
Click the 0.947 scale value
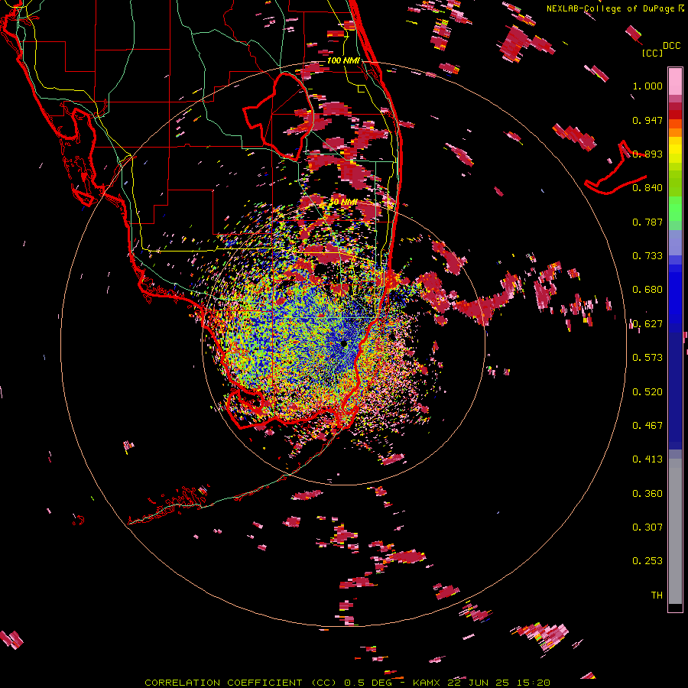point(647,120)
